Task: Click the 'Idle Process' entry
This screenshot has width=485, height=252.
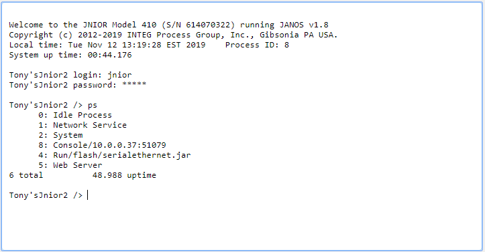Action: [83, 115]
